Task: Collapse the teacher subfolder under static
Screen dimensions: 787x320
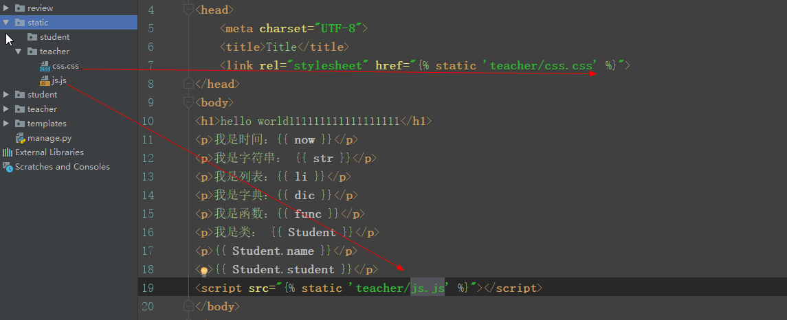Action: pos(19,52)
